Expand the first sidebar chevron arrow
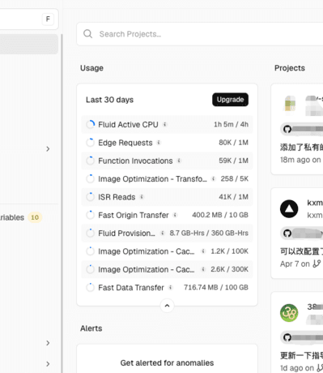The height and width of the screenshot is (373, 323). [x=48, y=149]
